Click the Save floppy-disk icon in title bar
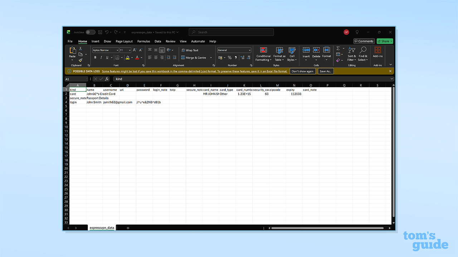 [100, 32]
